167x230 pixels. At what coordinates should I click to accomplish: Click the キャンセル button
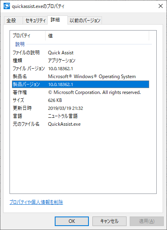pyautogui.click(x=109, y=221)
